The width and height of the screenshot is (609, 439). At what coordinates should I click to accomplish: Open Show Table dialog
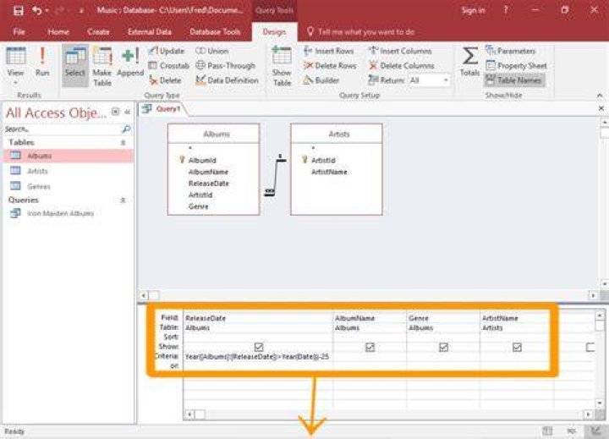(x=282, y=66)
